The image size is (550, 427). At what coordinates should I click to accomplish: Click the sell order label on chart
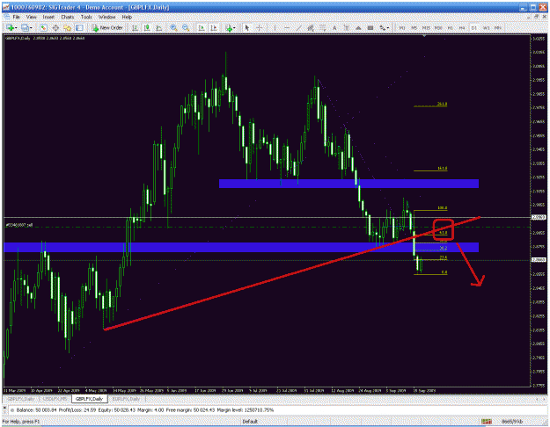[x=19, y=225]
